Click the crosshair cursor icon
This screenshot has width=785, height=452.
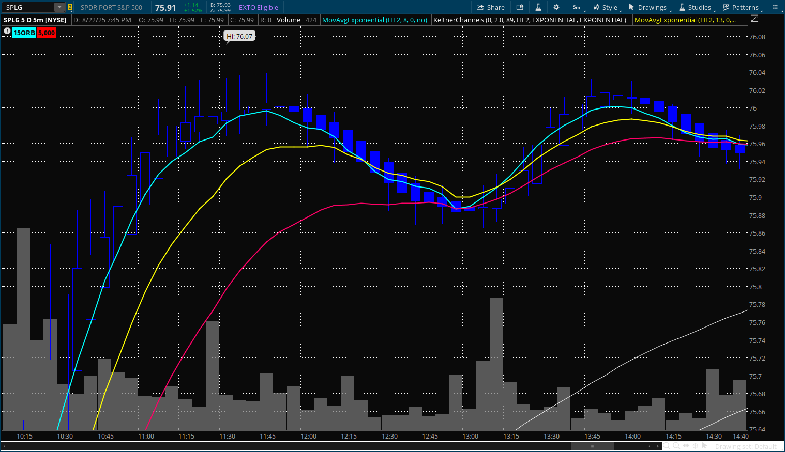coord(696,446)
